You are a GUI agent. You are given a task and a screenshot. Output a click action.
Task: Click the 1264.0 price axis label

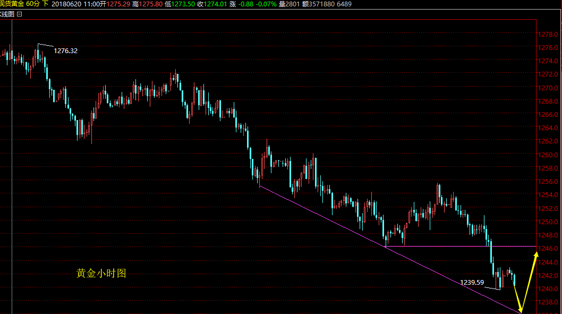pyautogui.click(x=548, y=128)
